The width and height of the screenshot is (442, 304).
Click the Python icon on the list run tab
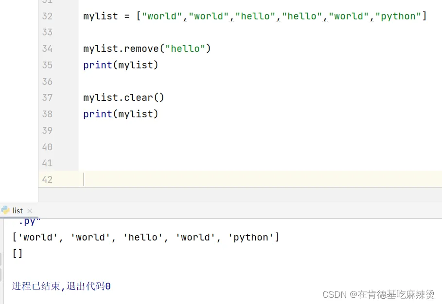coord(5,210)
